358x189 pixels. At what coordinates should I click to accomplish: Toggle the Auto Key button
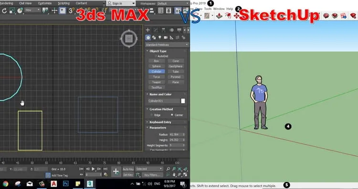[x=128, y=169]
